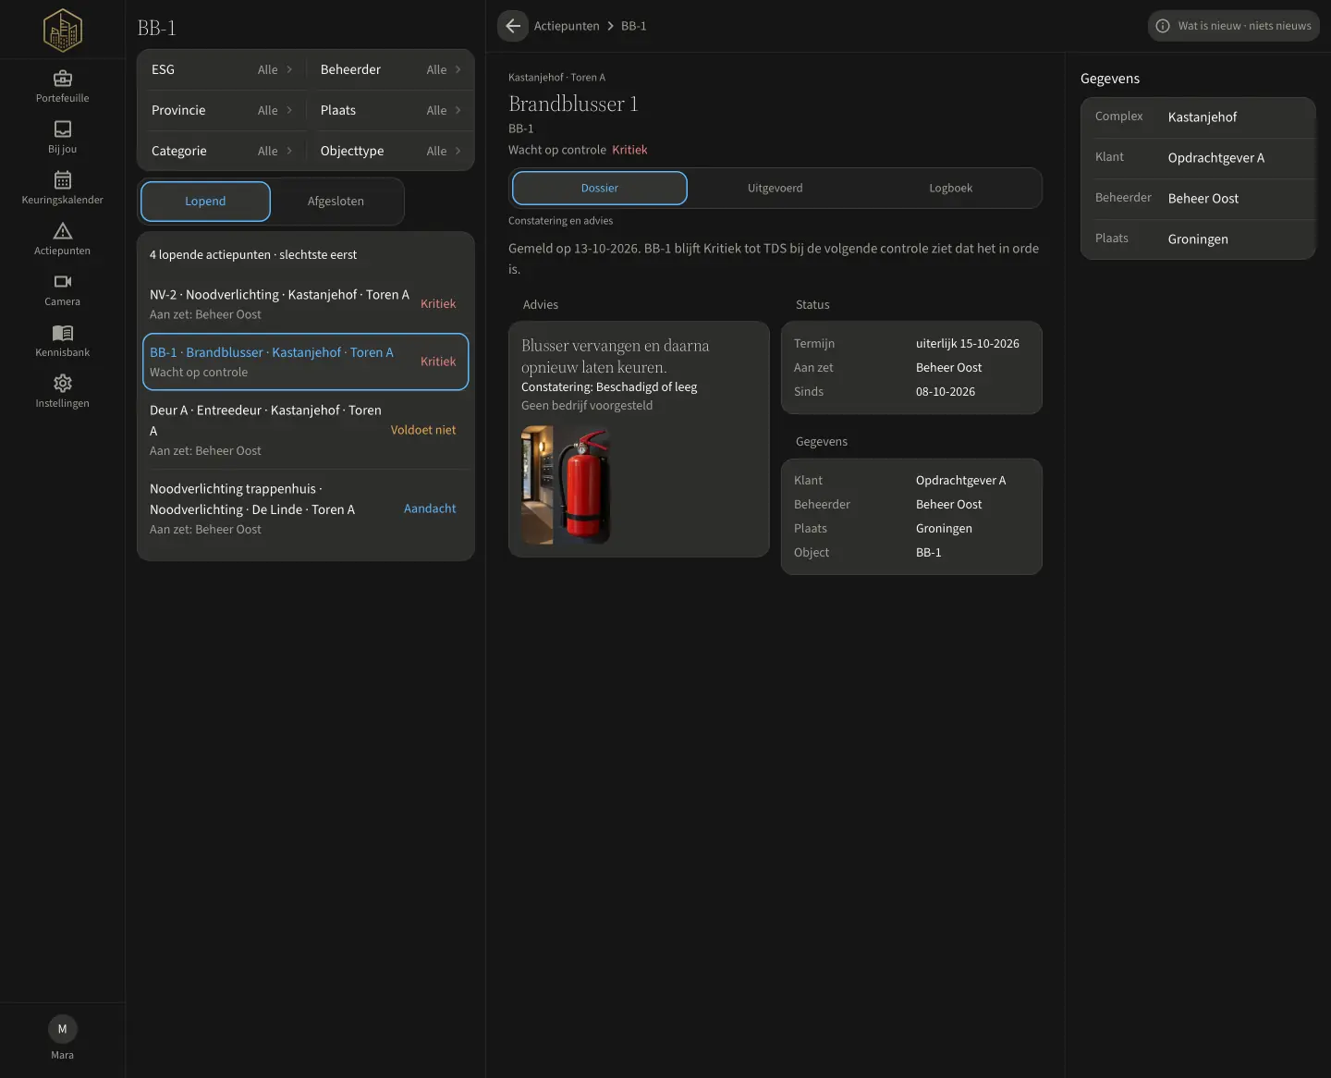Open Kennisbank book icon
Image resolution: width=1331 pixels, height=1078 pixels.
click(x=63, y=333)
